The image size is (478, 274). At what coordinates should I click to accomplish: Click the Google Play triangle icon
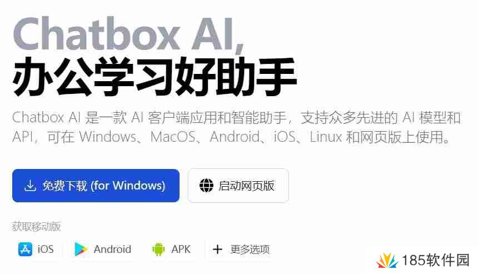(81, 250)
